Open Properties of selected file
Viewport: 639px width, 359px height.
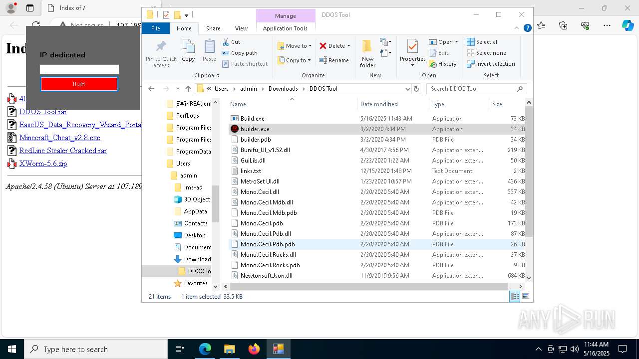pos(412,53)
